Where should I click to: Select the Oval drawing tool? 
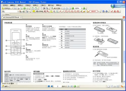coord(69,11)
